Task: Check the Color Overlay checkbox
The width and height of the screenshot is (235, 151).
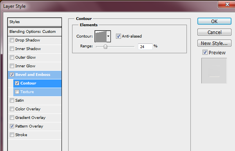Action: 12,109
